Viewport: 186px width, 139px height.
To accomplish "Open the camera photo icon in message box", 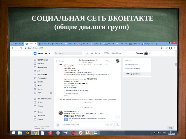I will (107, 125).
